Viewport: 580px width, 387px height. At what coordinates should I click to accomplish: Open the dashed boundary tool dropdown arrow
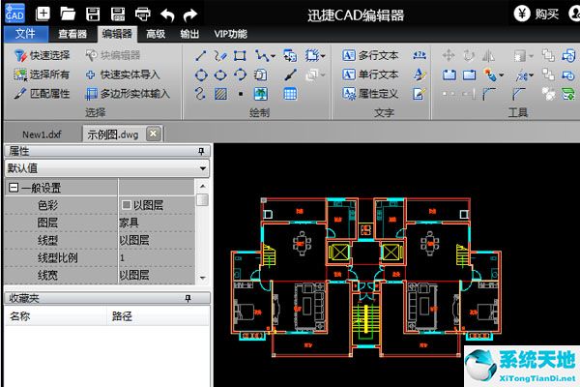pyautogui.click(x=323, y=56)
